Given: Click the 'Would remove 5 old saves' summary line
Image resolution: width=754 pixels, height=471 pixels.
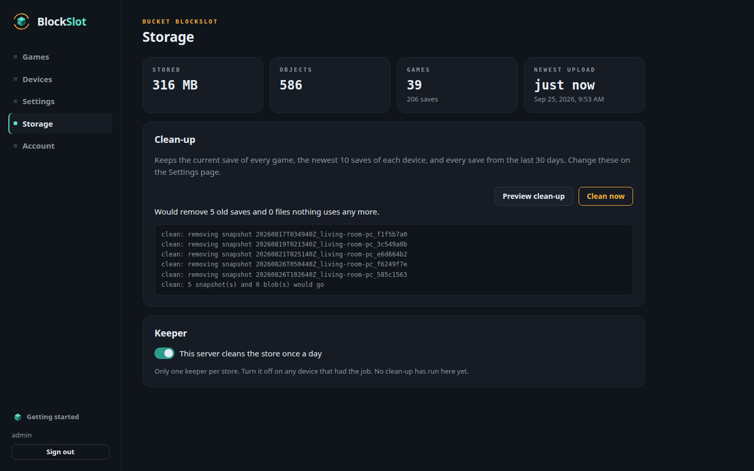Looking at the screenshot, I should click(267, 212).
